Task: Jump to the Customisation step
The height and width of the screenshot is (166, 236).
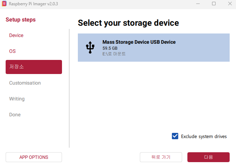Action: pos(25,83)
